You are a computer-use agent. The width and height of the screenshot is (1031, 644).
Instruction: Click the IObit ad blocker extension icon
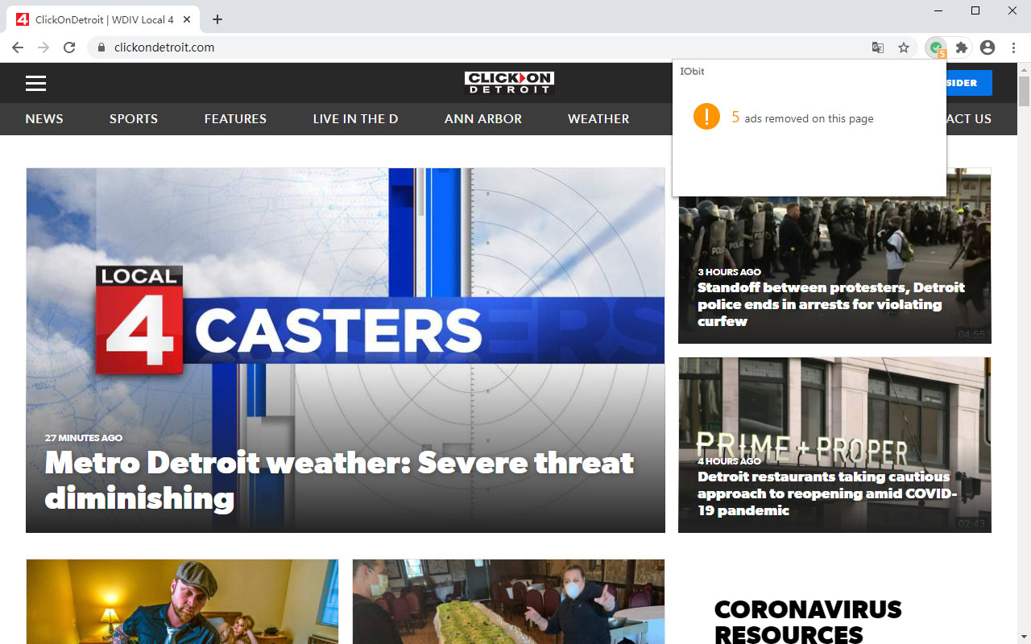click(936, 48)
